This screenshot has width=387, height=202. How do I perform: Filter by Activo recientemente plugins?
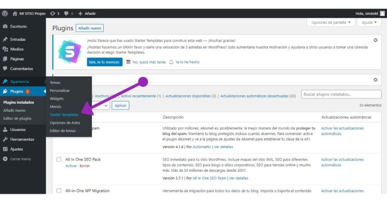point(141,96)
